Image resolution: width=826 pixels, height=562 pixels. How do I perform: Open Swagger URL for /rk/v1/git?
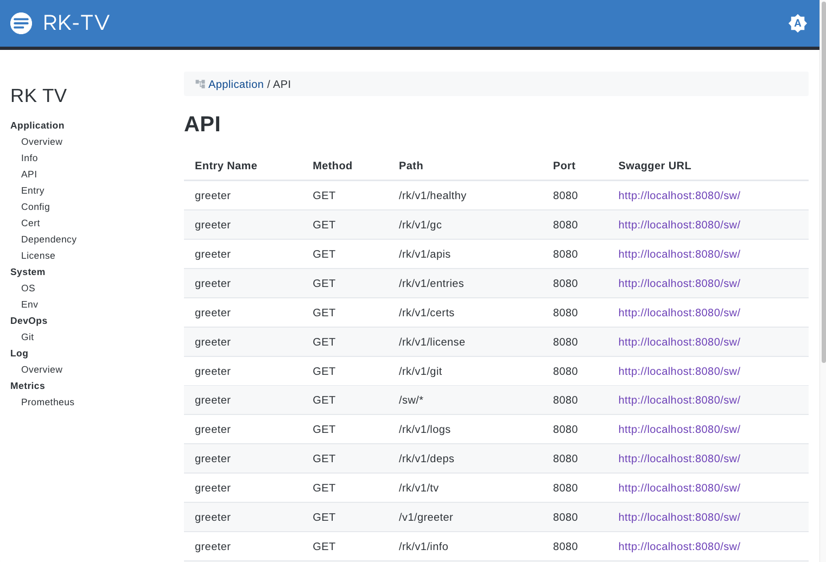(x=679, y=371)
